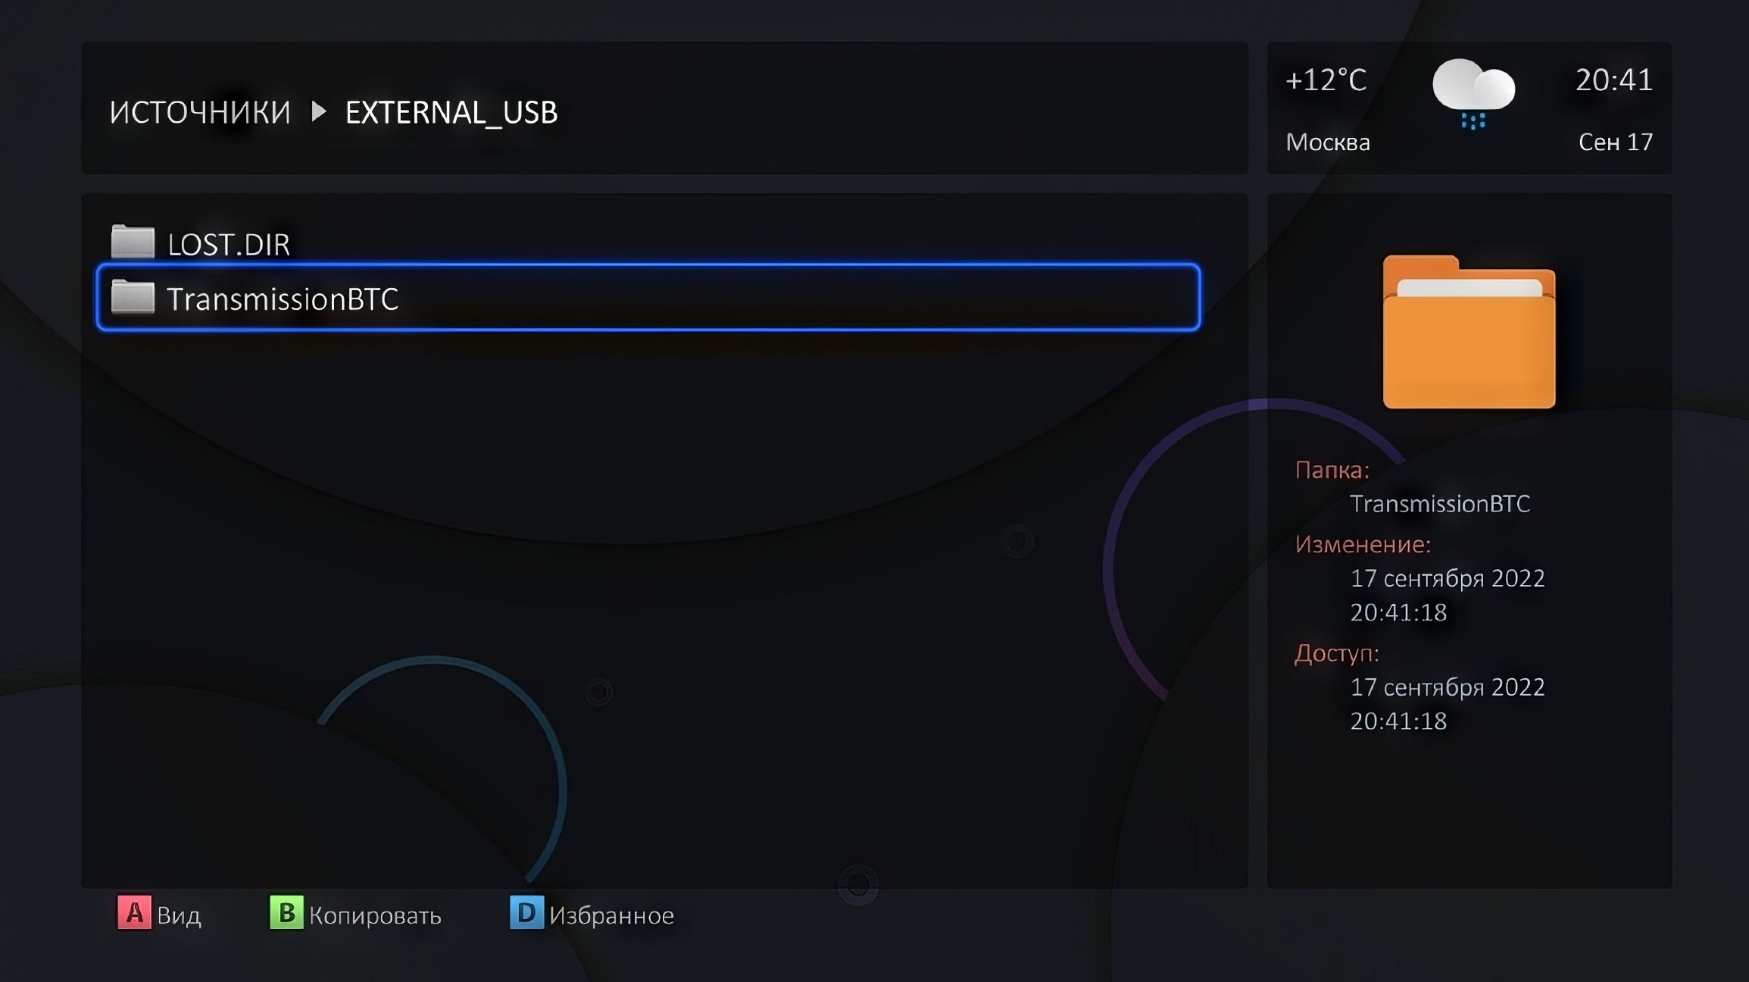Click the large orange folder preview
Screen dimensions: 1749x982
[x=1469, y=333]
